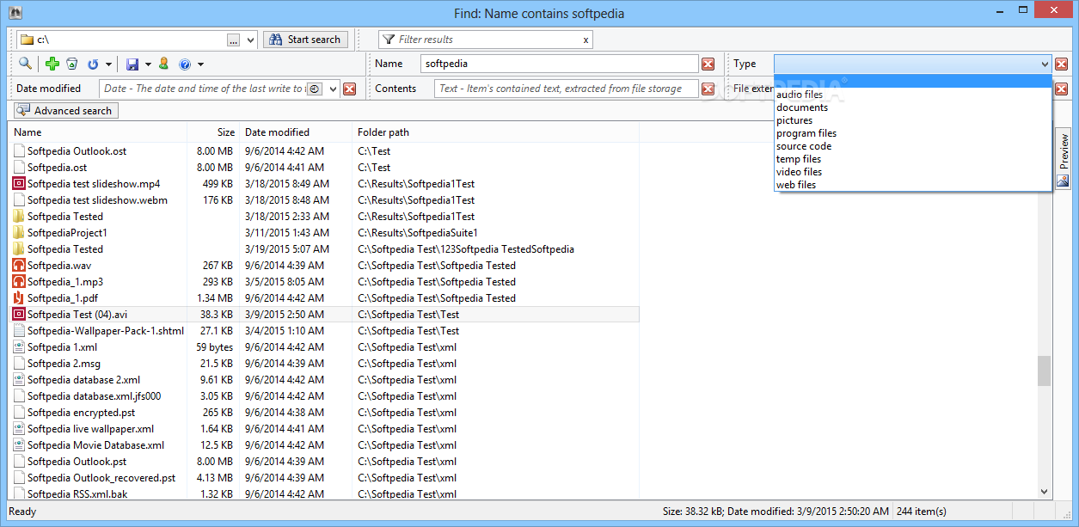Click the browse button with three dots
The height and width of the screenshot is (527, 1079).
coord(234,40)
